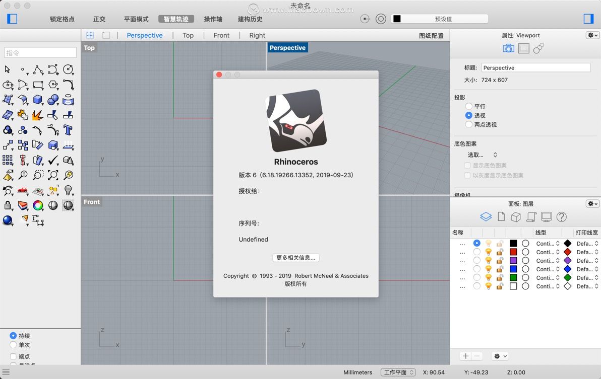
Task: Select 平行 parallel projection
Action: [x=468, y=106]
